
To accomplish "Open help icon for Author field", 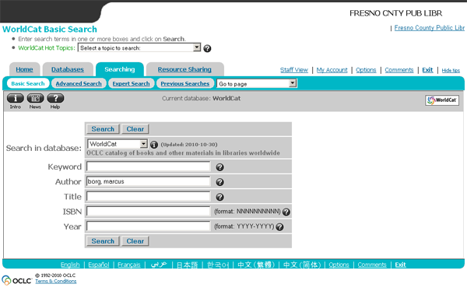I will [219, 182].
